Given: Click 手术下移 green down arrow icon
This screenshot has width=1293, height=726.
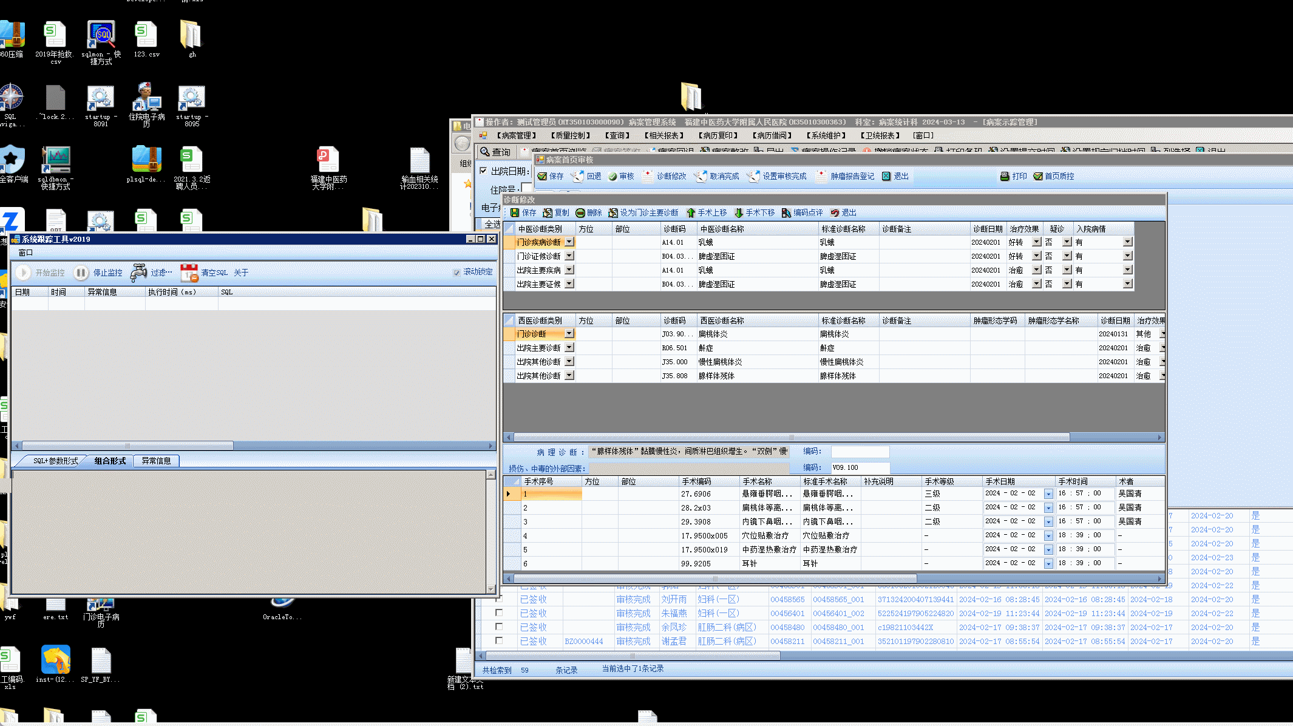Looking at the screenshot, I should click(739, 213).
